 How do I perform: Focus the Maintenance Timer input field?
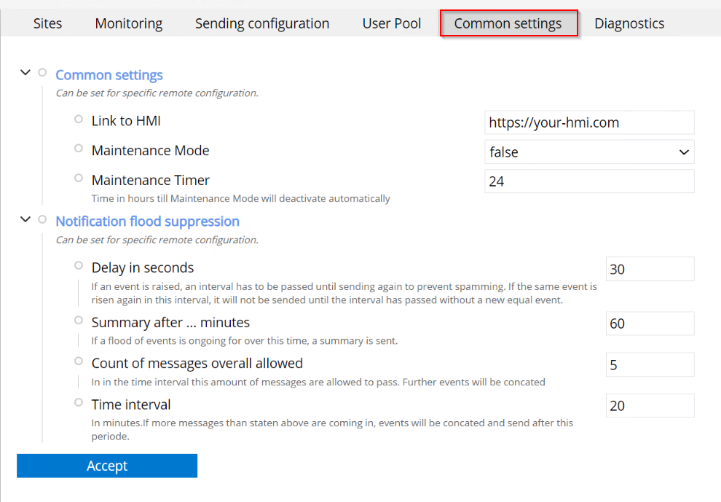click(x=589, y=181)
